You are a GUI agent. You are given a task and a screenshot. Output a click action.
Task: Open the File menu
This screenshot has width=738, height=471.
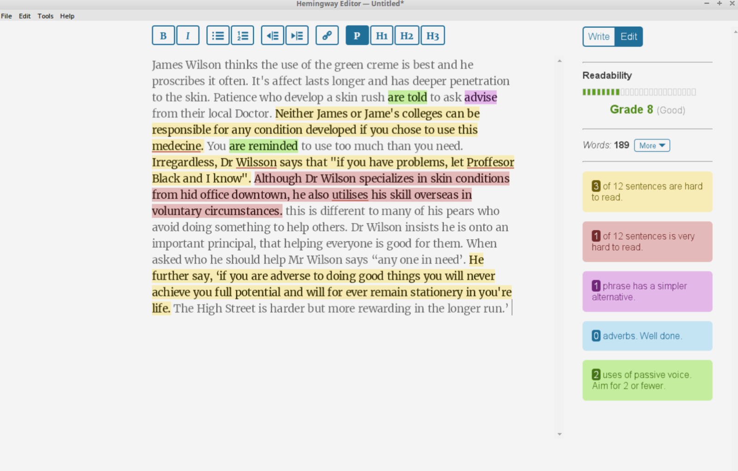6,16
